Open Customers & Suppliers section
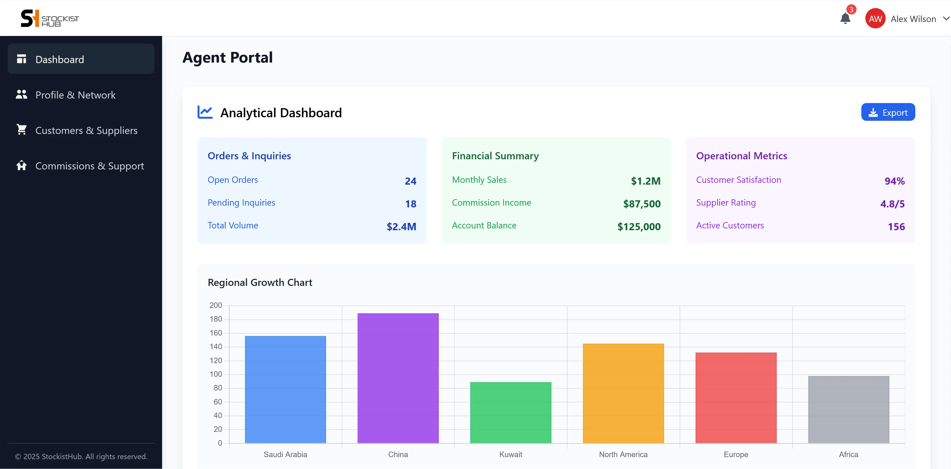The width and height of the screenshot is (951, 469). pyautogui.click(x=81, y=130)
